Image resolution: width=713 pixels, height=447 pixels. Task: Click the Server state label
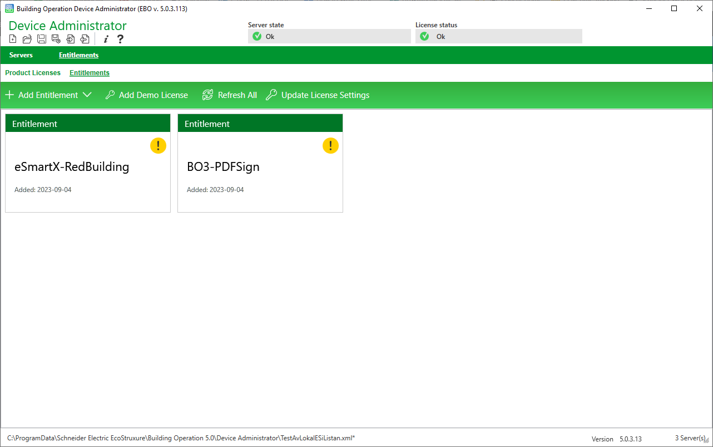[x=266, y=25]
